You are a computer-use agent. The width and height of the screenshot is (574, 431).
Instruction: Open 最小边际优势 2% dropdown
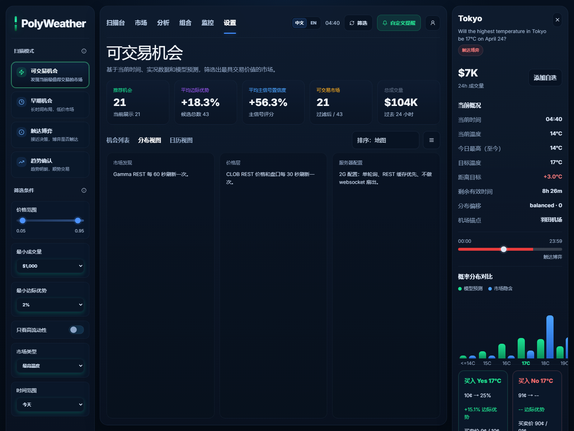(50, 305)
